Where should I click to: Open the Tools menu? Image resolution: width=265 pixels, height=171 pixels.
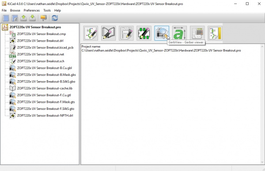[x=47, y=10]
